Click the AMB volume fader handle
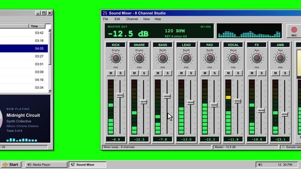Image resolution: width=301 pixels, height=169 pixels. [x=285, y=114]
